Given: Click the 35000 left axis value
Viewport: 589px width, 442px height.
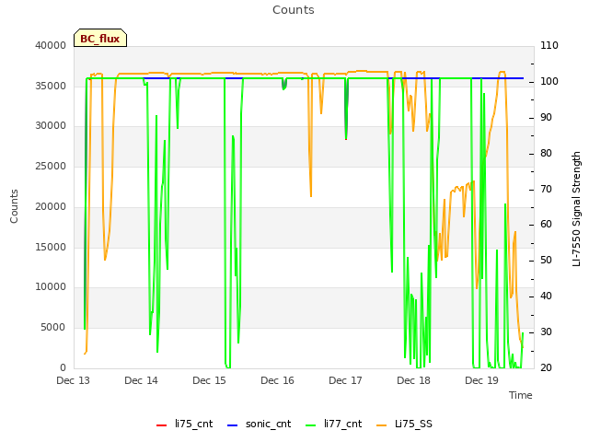Looking at the screenshot, I should click(51, 86).
